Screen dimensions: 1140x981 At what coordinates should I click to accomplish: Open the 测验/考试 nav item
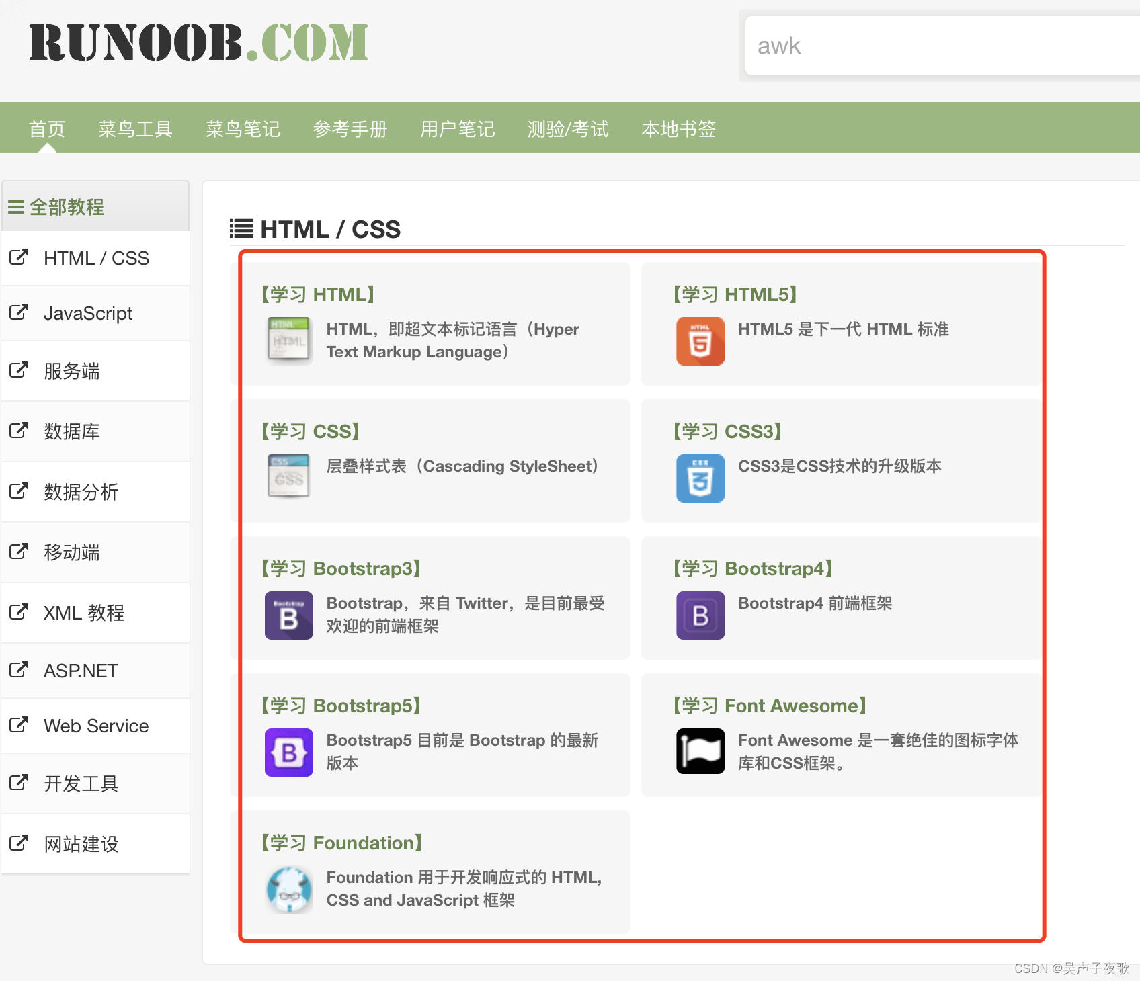pyautogui.click(x=568, y=129)
